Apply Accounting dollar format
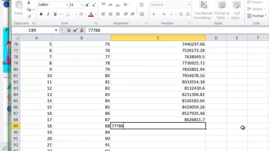 pos(154,14)
